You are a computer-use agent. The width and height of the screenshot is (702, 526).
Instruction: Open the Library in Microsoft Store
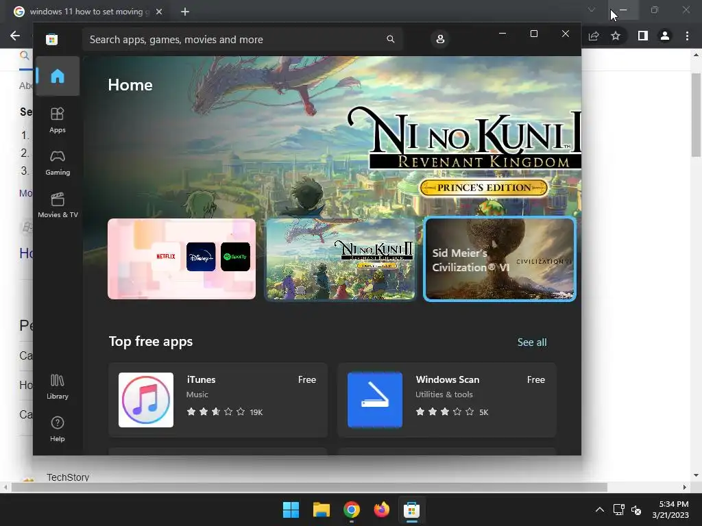click(x=58, y=386)
